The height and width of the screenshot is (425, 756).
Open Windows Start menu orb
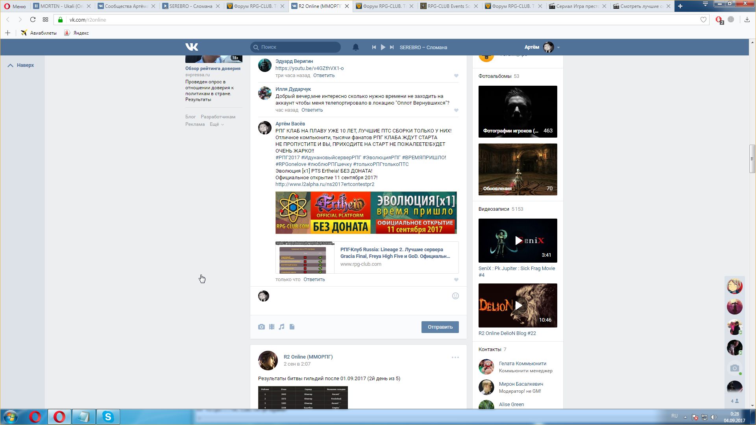pos(11,417)
